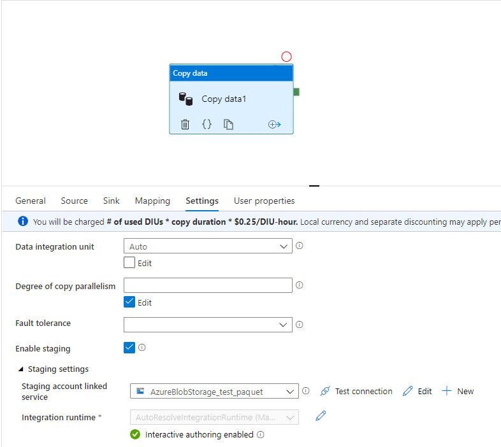Click the green Interactive authoring check icon
501x447 pixels.
point(135,434)
